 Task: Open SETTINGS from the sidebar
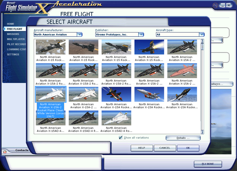[13, 54]
